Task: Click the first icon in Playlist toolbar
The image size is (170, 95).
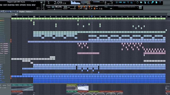Action: 2,12
